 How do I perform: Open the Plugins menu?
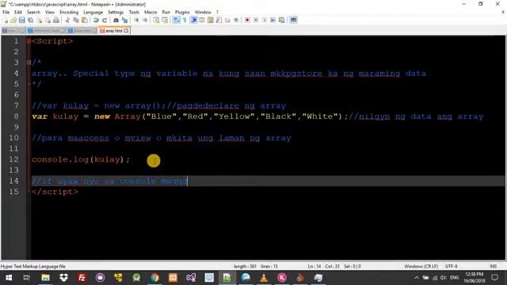[182, 12]
